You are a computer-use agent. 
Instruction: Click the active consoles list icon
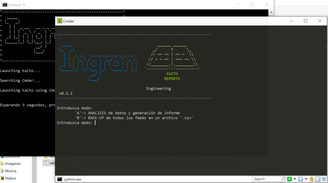coord(301,179)
